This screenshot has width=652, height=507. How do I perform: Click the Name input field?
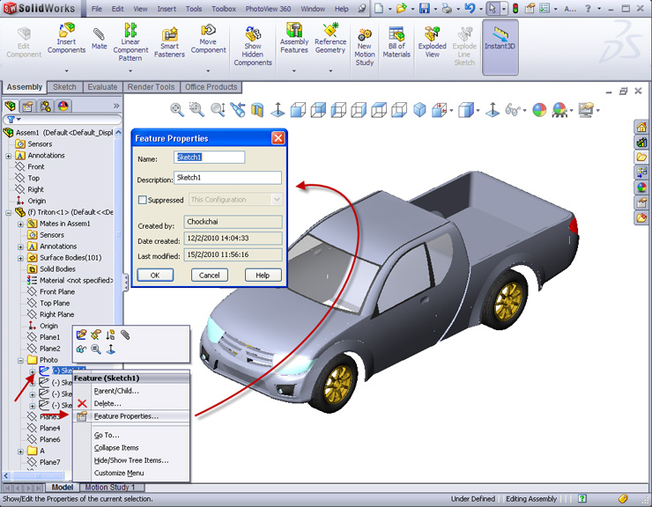point(209,157)
